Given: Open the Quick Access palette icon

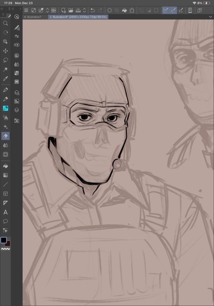Looking at the screenshot, I should tap(17, 17).
